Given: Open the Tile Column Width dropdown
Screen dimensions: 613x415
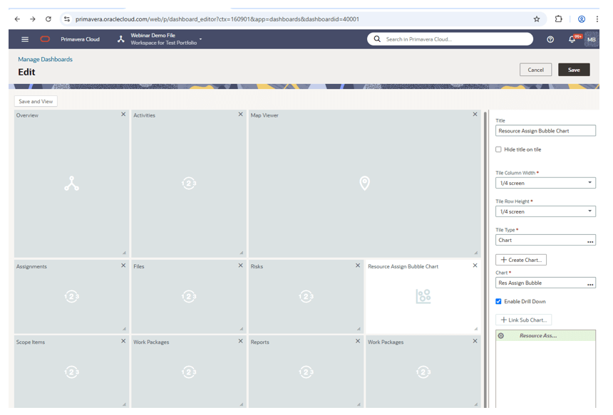Looking at the screenshot, I should 590,183.
